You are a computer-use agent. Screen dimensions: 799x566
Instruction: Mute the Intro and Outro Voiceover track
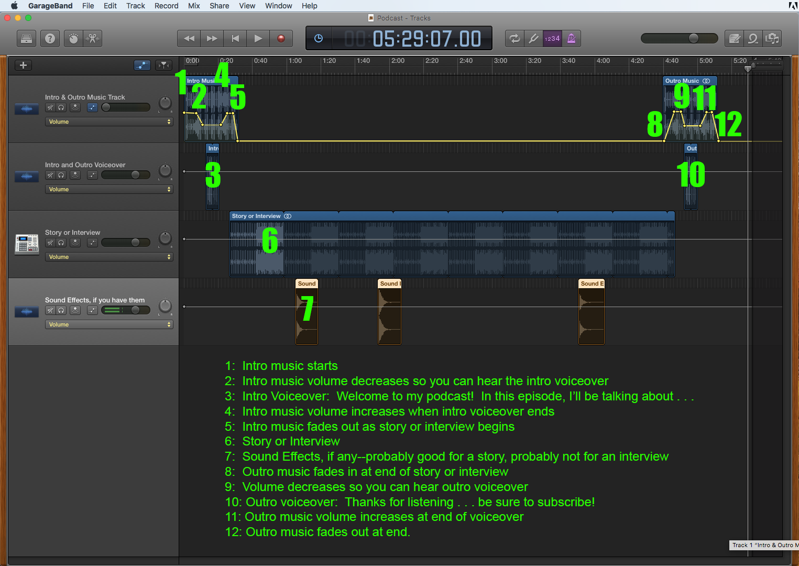(x=50, y=175)
